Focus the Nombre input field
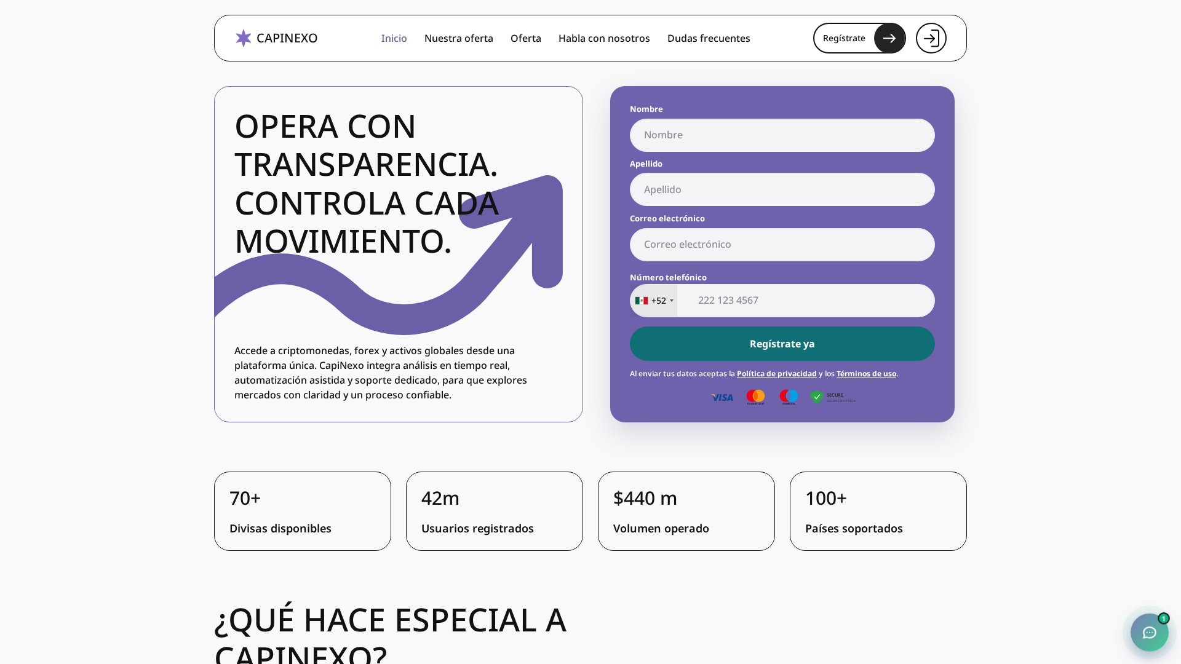 [782, 135]
